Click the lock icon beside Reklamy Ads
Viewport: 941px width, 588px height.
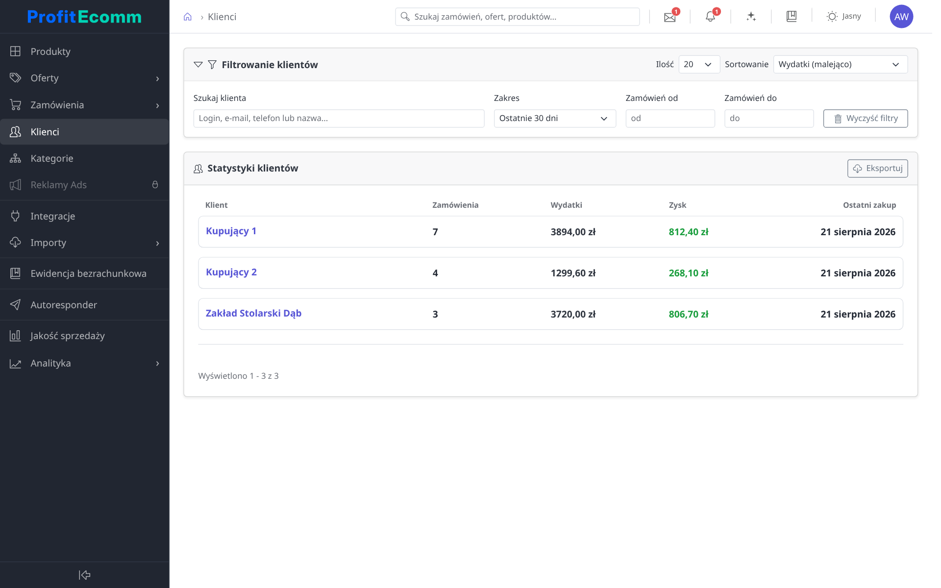coord(155,185)
